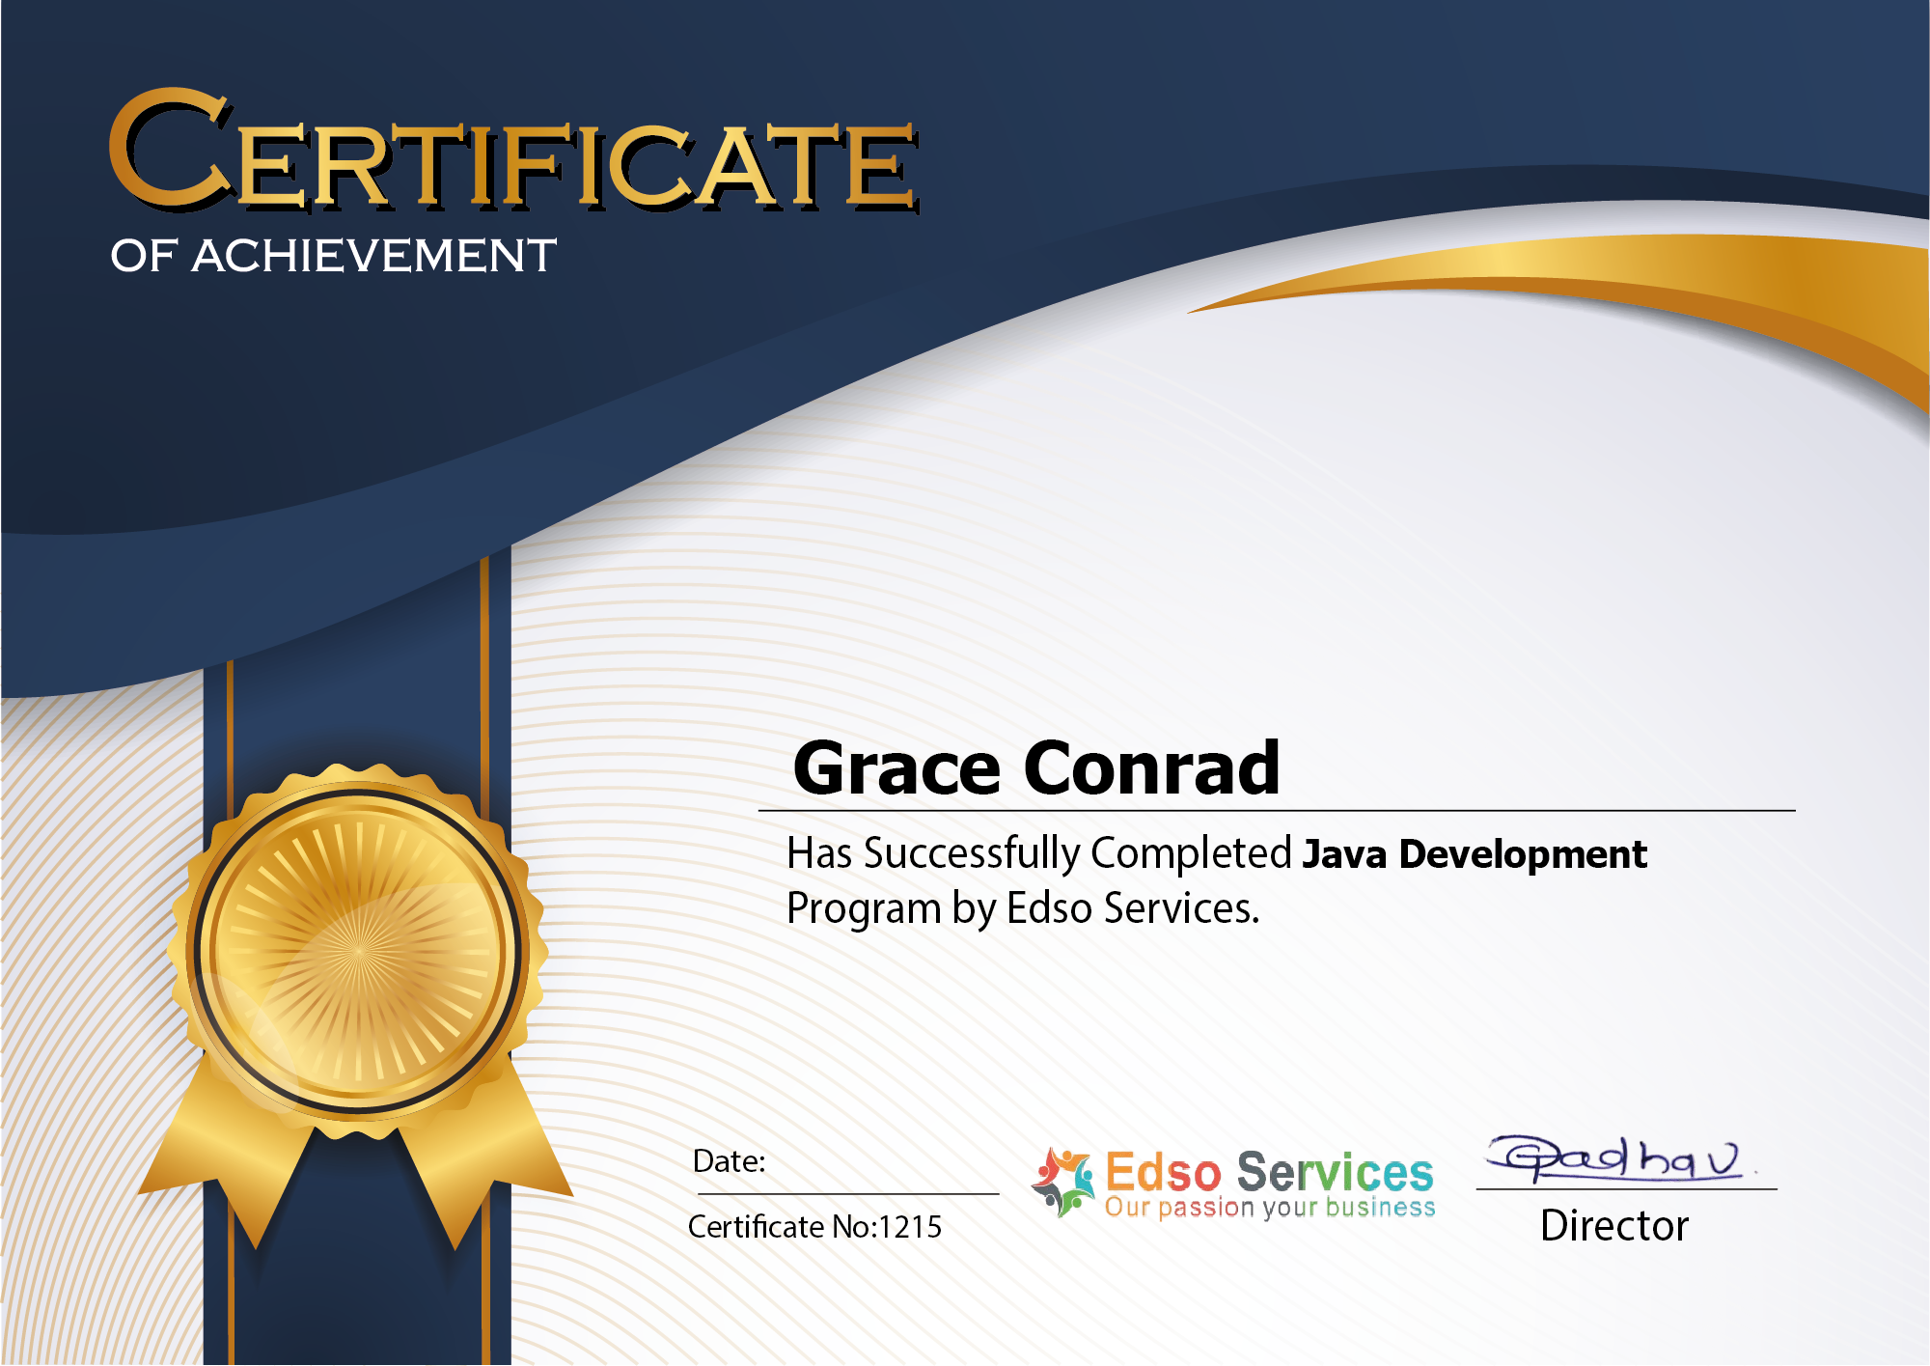Click the gold medal seal badge
The height and width of the screenshot is (1366, 1930).
pos(357,951)
